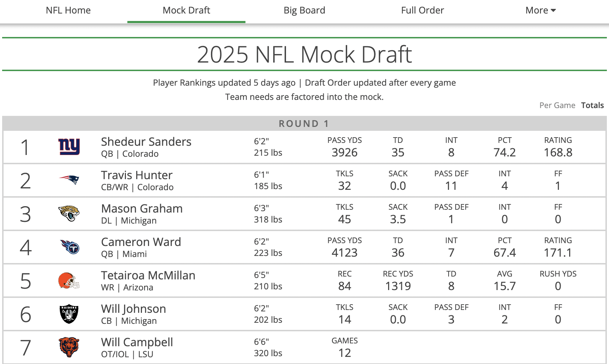The image size is (609, 364).
Task: Click the Las Vegas Raiders logo
Action: point(69,314)
